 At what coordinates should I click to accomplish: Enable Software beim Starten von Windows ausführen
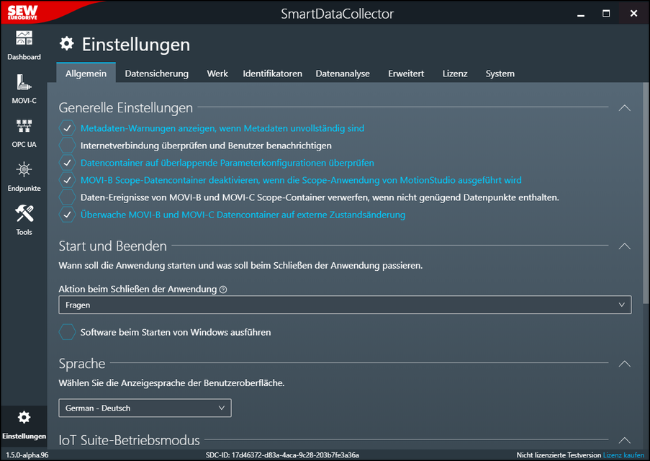(67, 332)
